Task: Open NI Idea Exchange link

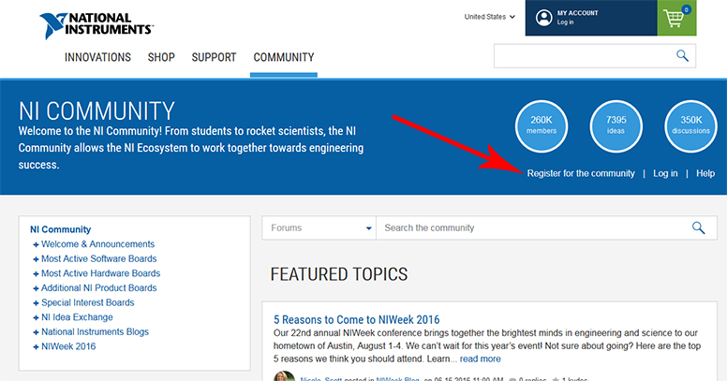Action: 77,317
